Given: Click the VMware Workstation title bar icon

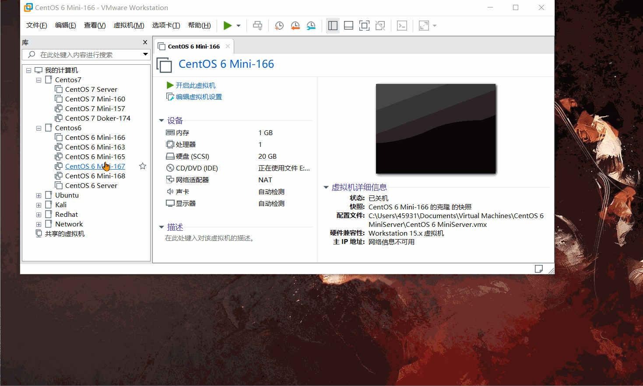Looking at the screenshot, I should pos(28,7).
